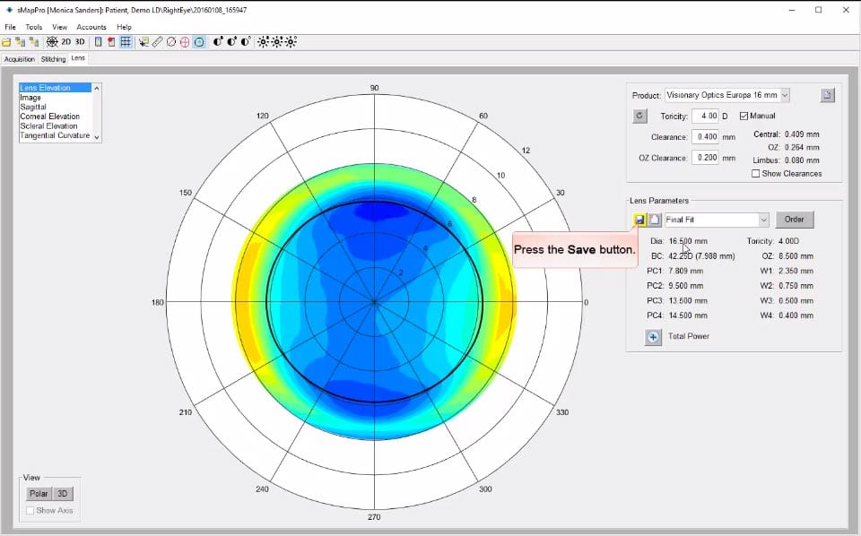
Task: Click the Clearance input field
Action: [x=704, y=137]
